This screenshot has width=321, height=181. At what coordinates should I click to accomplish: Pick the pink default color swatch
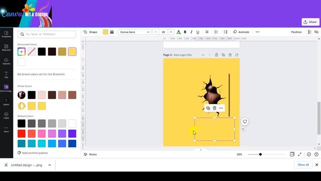[42, 134]
